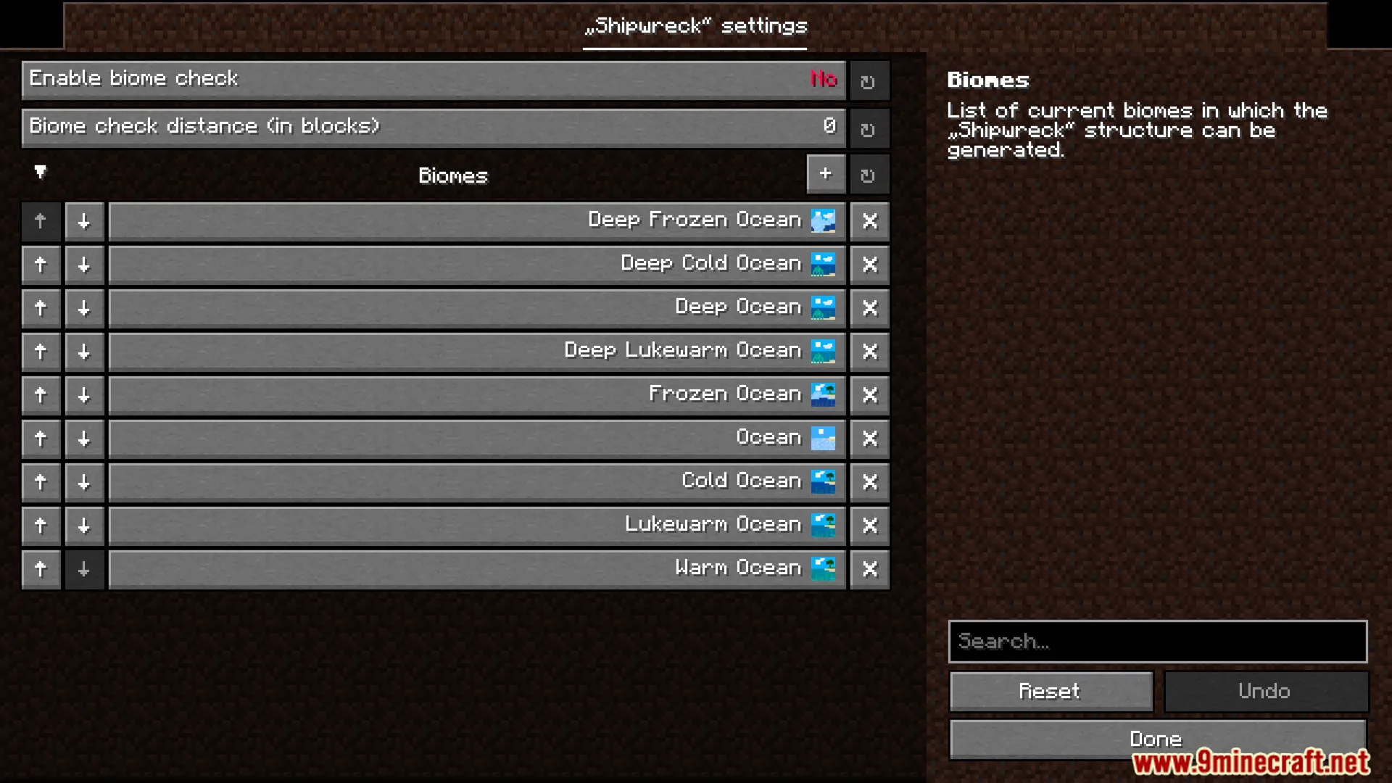
Task: Click the add biome button
Action: 824,175
